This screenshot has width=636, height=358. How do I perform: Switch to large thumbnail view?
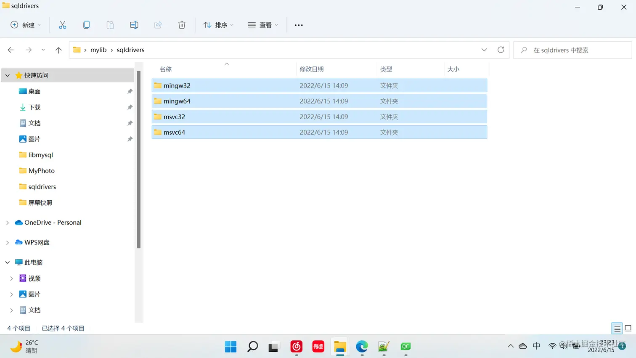coord(628,328)
